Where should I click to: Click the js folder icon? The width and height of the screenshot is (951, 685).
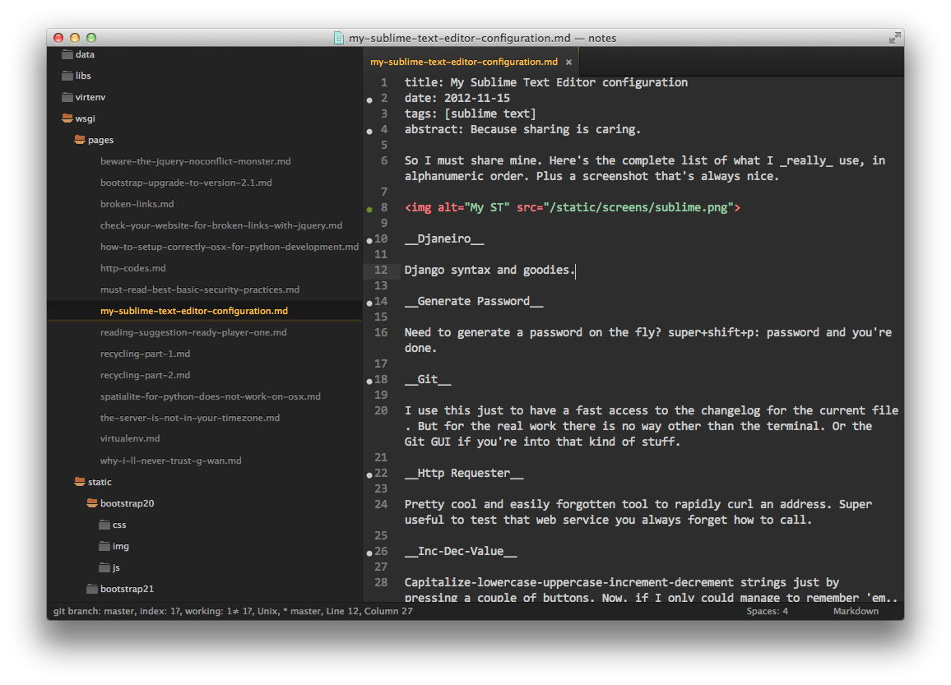coord(104,567)
